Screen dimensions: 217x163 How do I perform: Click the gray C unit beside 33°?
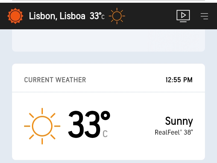tap(105, 134)
